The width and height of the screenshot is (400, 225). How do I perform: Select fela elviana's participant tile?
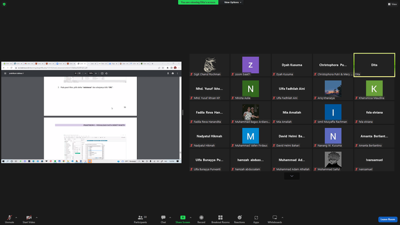[x=374, y=112]
